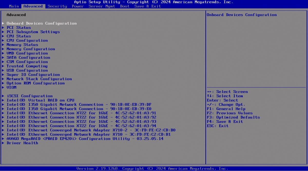308x171 pixels.
Task: Open the Save & Exit tab
Action: click(x=148, y=6)
